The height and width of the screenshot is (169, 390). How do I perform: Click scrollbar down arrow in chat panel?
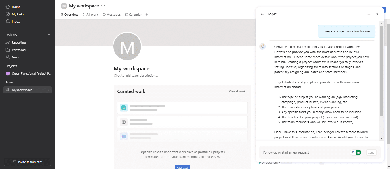tap(381, 138)
